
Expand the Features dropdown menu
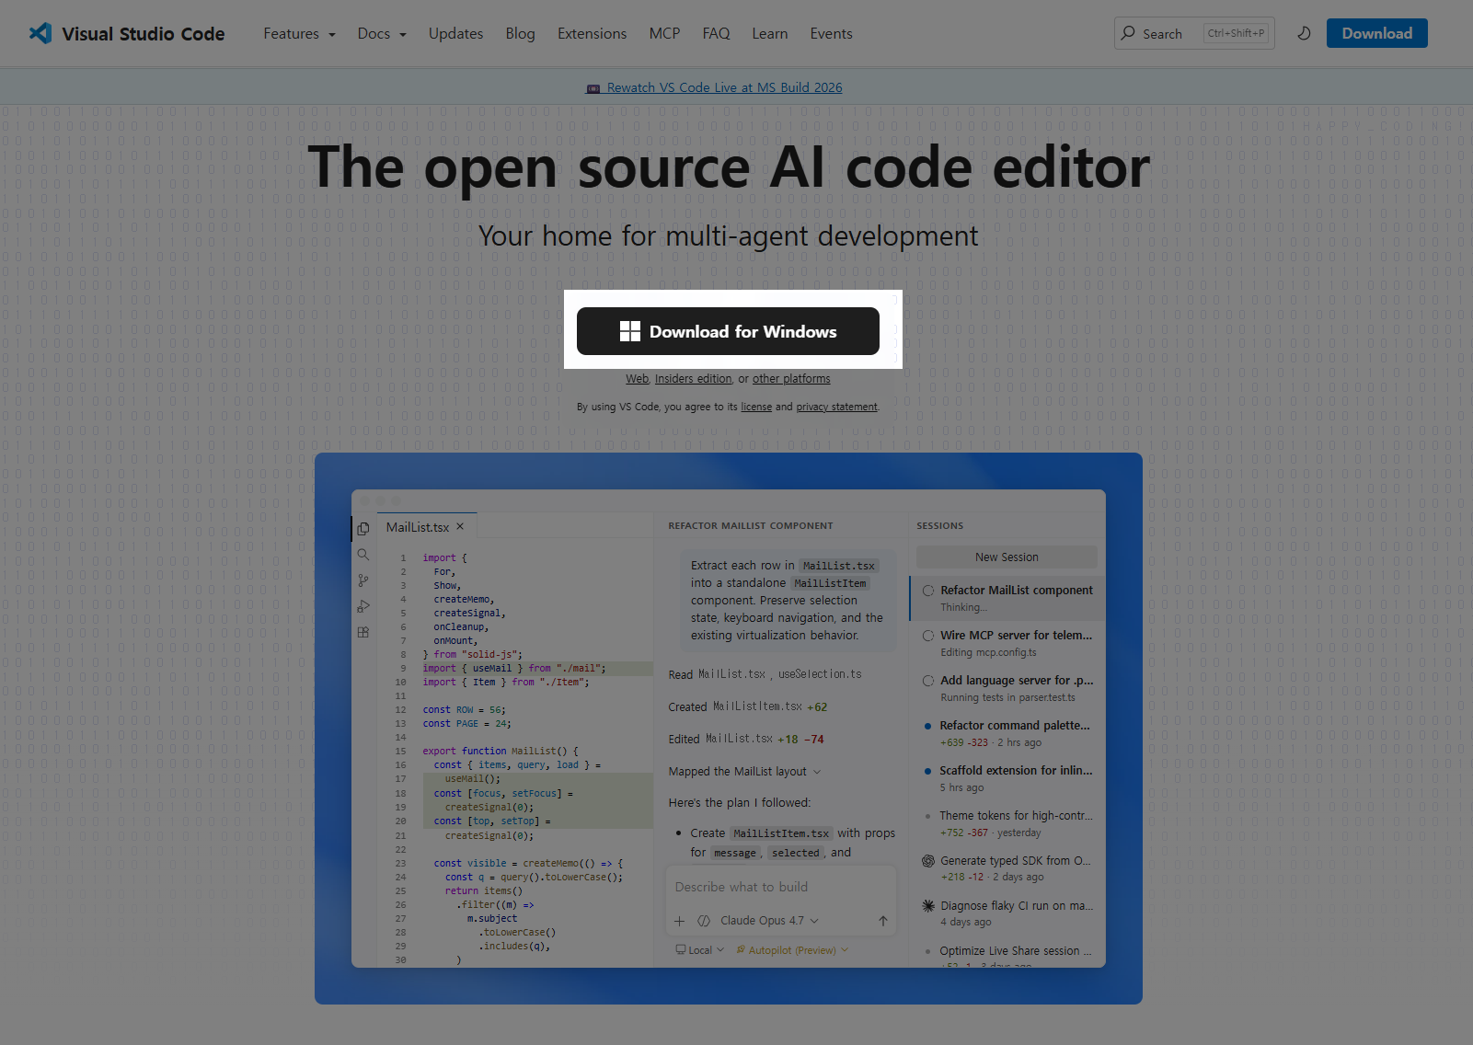[299, 33]
